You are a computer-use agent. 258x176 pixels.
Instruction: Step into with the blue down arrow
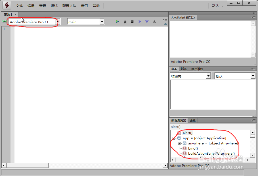[x=147, y=22]
